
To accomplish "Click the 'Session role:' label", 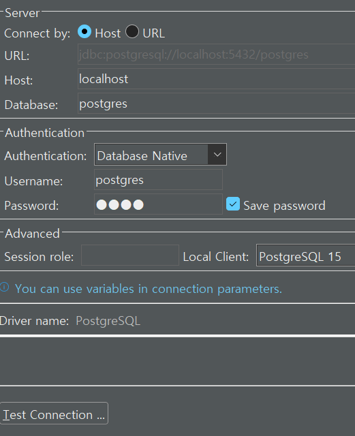I will point(39,257).
